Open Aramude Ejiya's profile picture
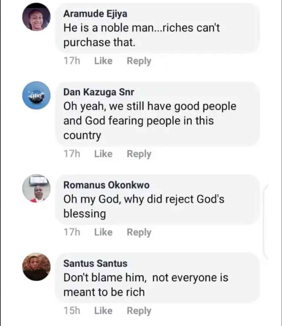Viewport: 282px width, 326px height. point(36,17)
